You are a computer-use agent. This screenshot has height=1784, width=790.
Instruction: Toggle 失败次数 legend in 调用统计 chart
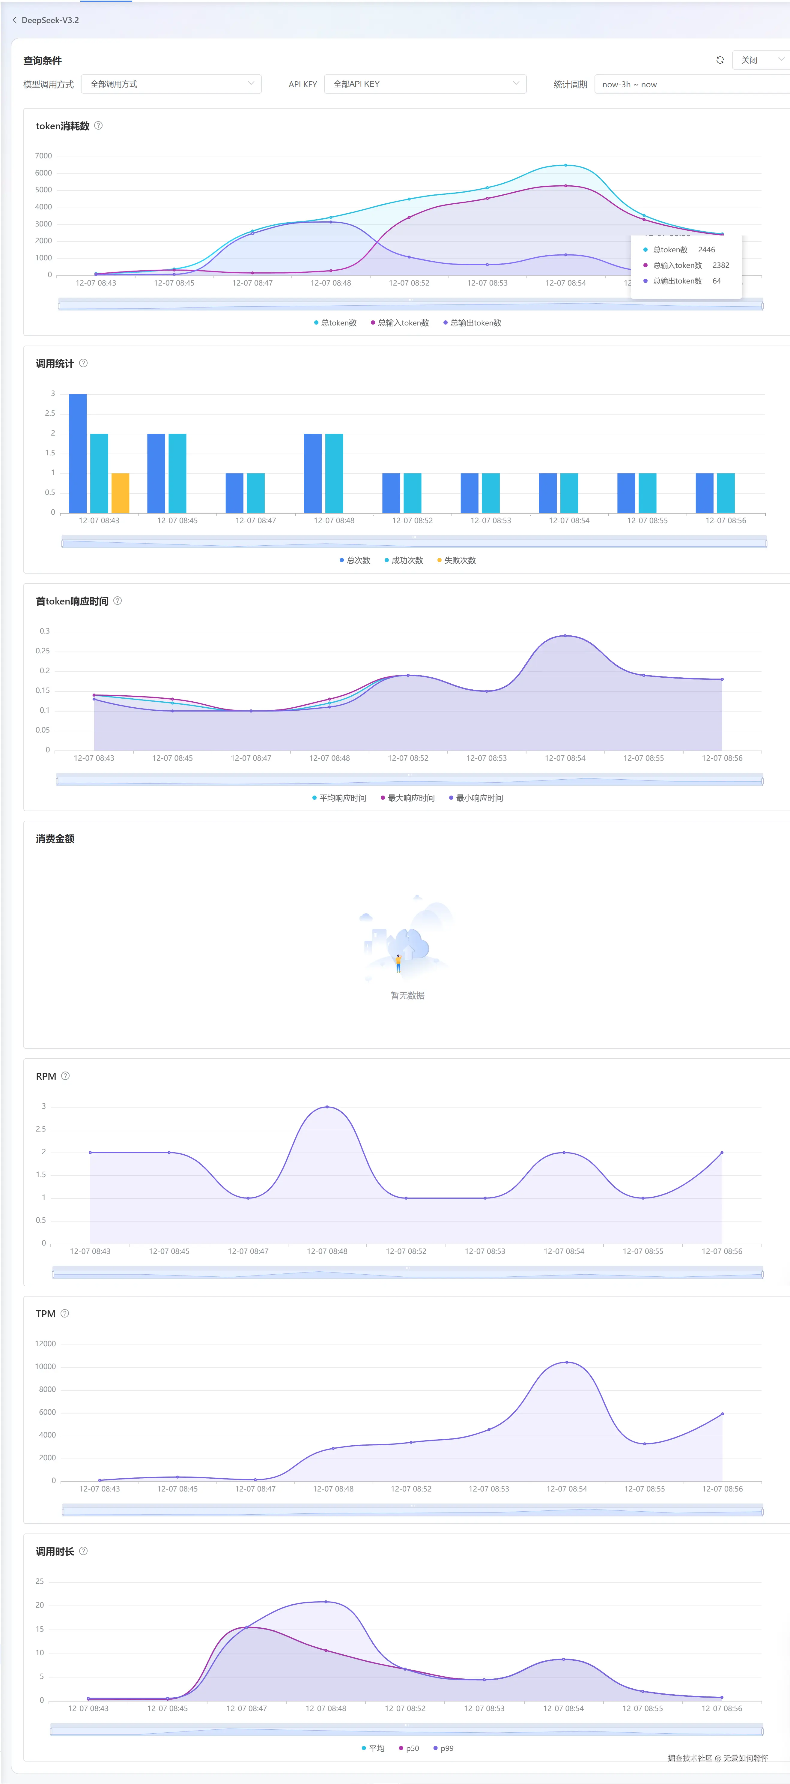[x=456, y=560]
